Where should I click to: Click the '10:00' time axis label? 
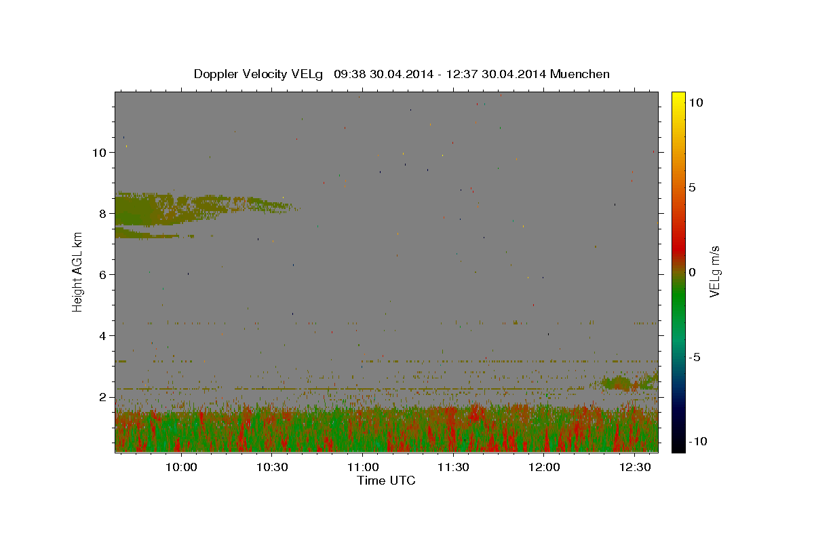coord(181,468)
